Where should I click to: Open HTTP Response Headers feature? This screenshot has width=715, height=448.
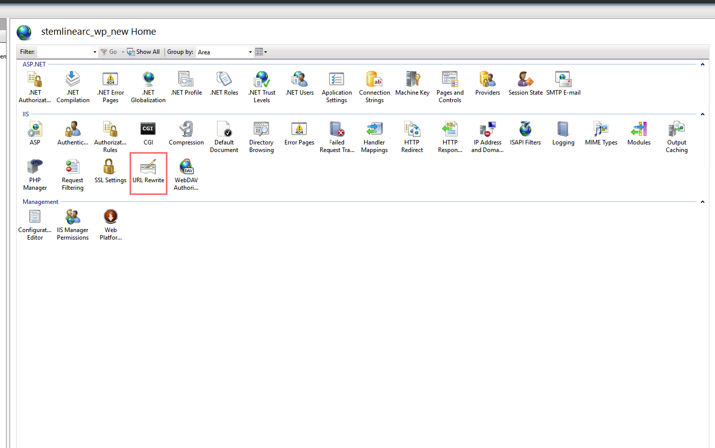tap(450, 137)
